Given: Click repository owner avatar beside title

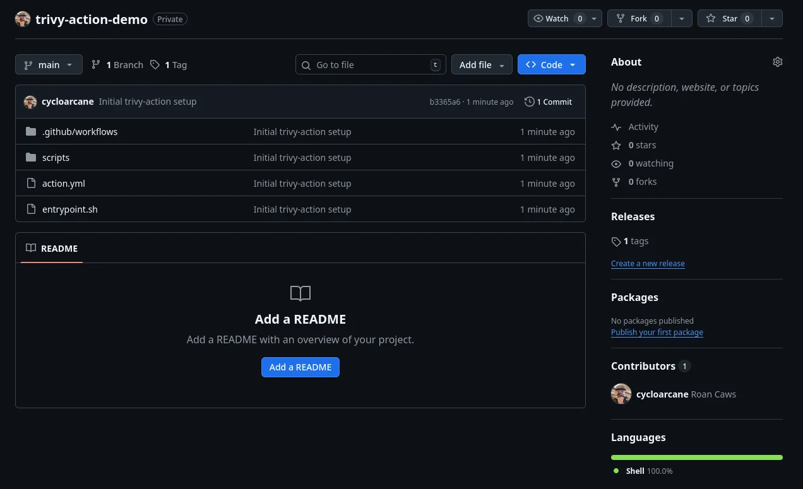Looking at the screenshot, I should click(23, 19).
